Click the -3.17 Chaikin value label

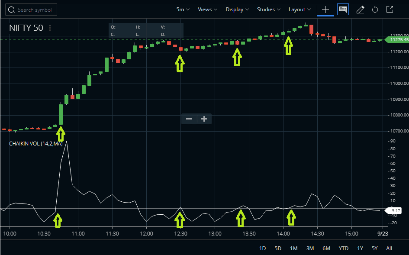point(394,210)
